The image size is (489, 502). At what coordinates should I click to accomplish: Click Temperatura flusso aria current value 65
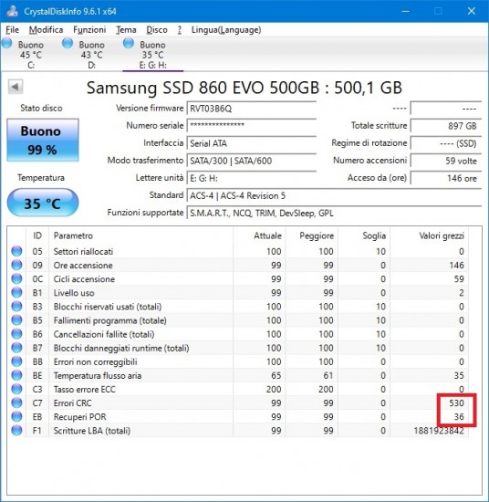pos(276,375)
